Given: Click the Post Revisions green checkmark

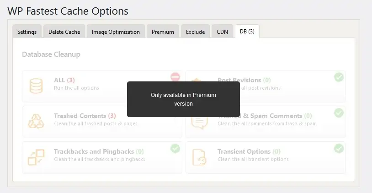Looking at the screenshot, I should [x=339, y=77].
